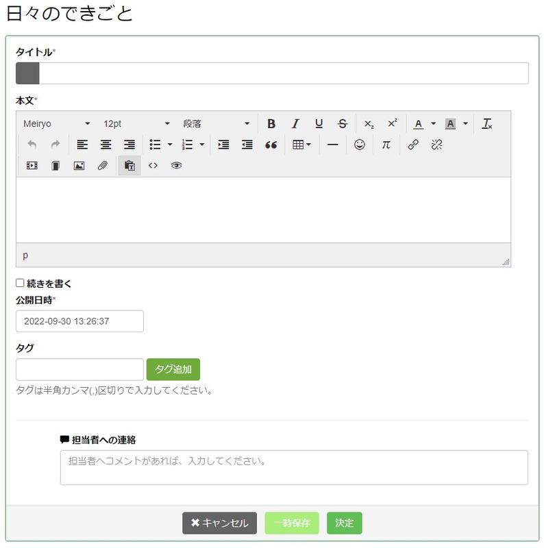The height and width of the screenshot is (548, 544).
Task: Insert an emoticon
Action: (x=360, y=145)
